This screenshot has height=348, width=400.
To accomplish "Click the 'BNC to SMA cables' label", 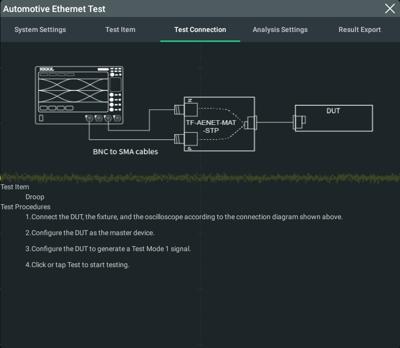I will click(x=125, y=152).
